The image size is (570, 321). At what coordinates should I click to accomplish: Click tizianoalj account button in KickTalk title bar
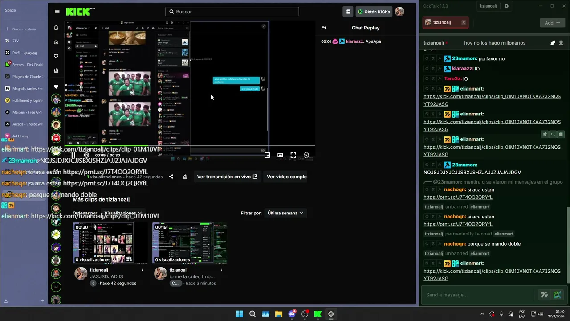tap(488, 6)
